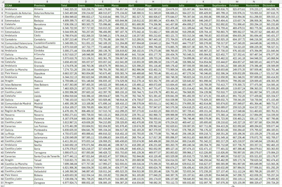
Task: Click the Almería province cell
Action: coord(47,9)
